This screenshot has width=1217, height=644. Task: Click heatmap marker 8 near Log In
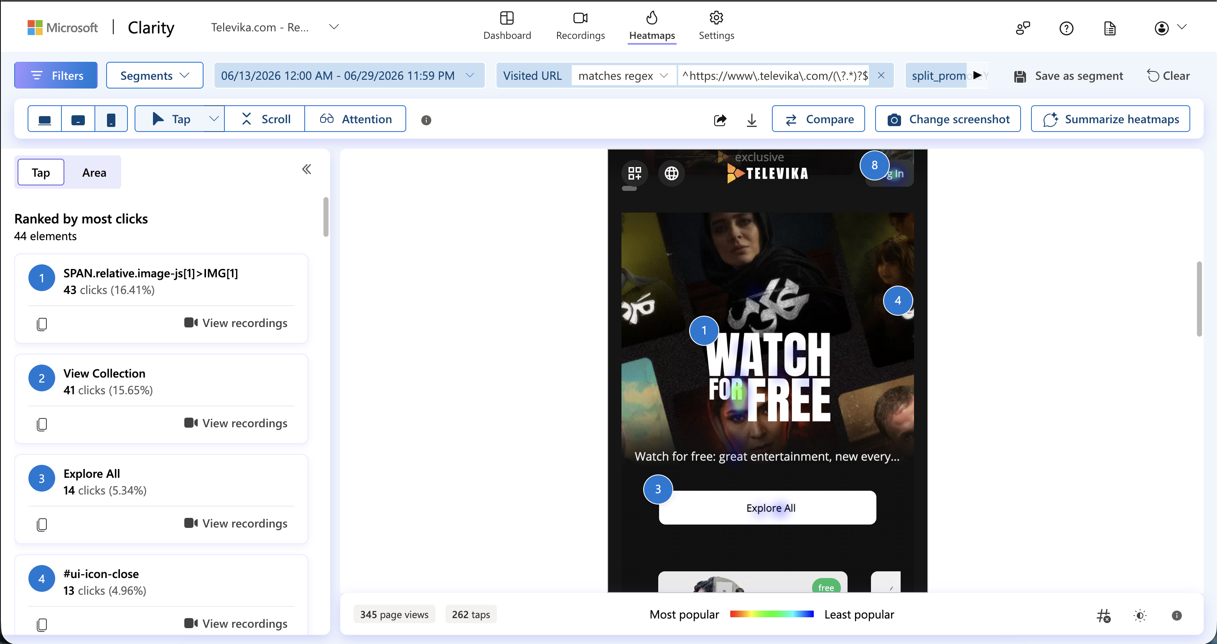click(x=874, y=165)
